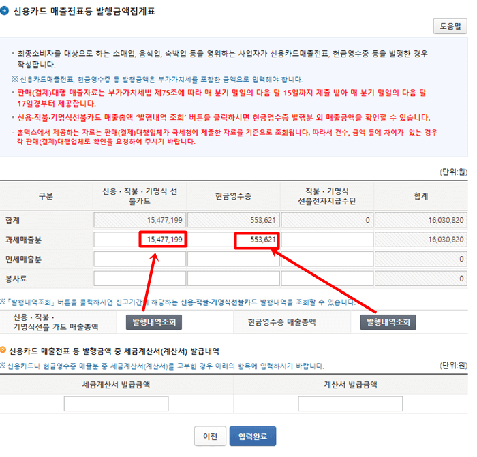Click the blue arrow icon beside 신용카드 매출전표등 title

coord(4,11)
